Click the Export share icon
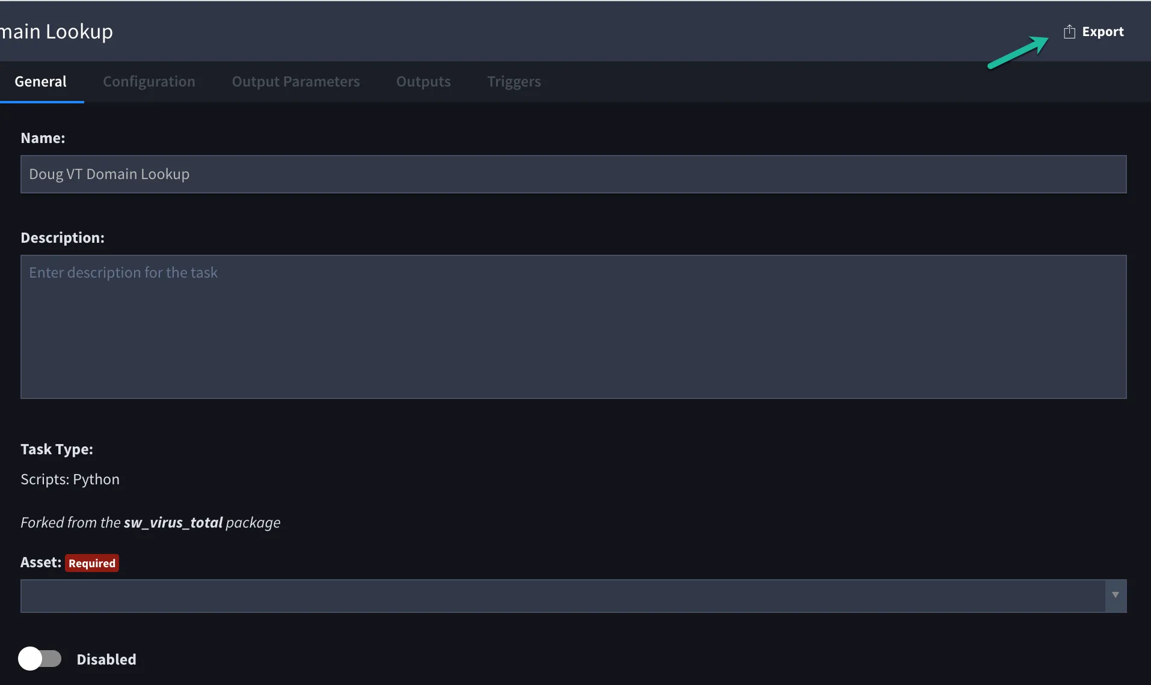 pos(1069,31)
